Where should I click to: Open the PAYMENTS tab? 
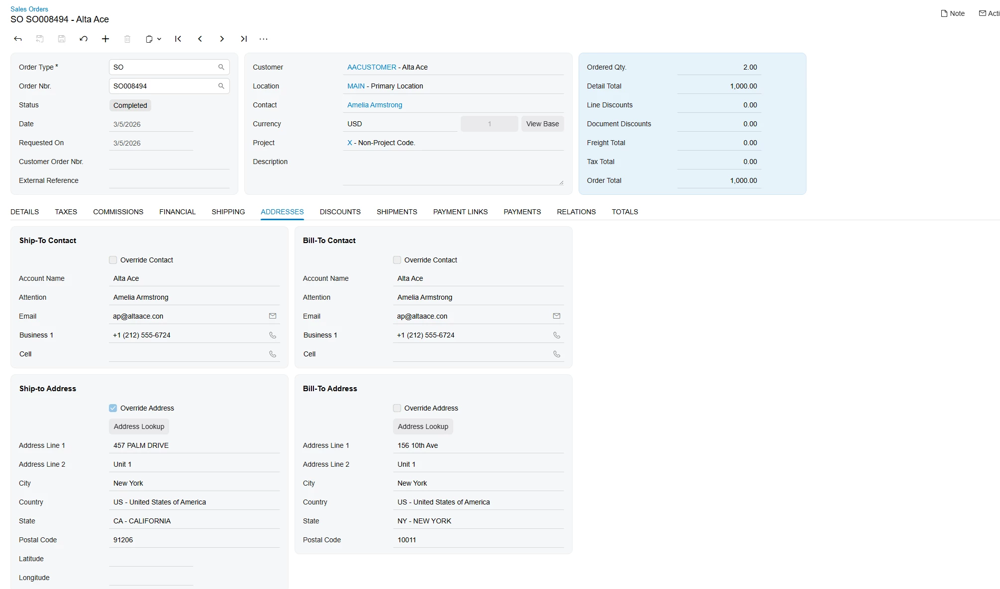[522, 212]
